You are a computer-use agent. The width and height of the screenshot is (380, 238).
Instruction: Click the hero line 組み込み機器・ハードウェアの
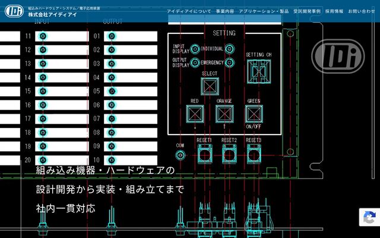[x=105, y=170]
